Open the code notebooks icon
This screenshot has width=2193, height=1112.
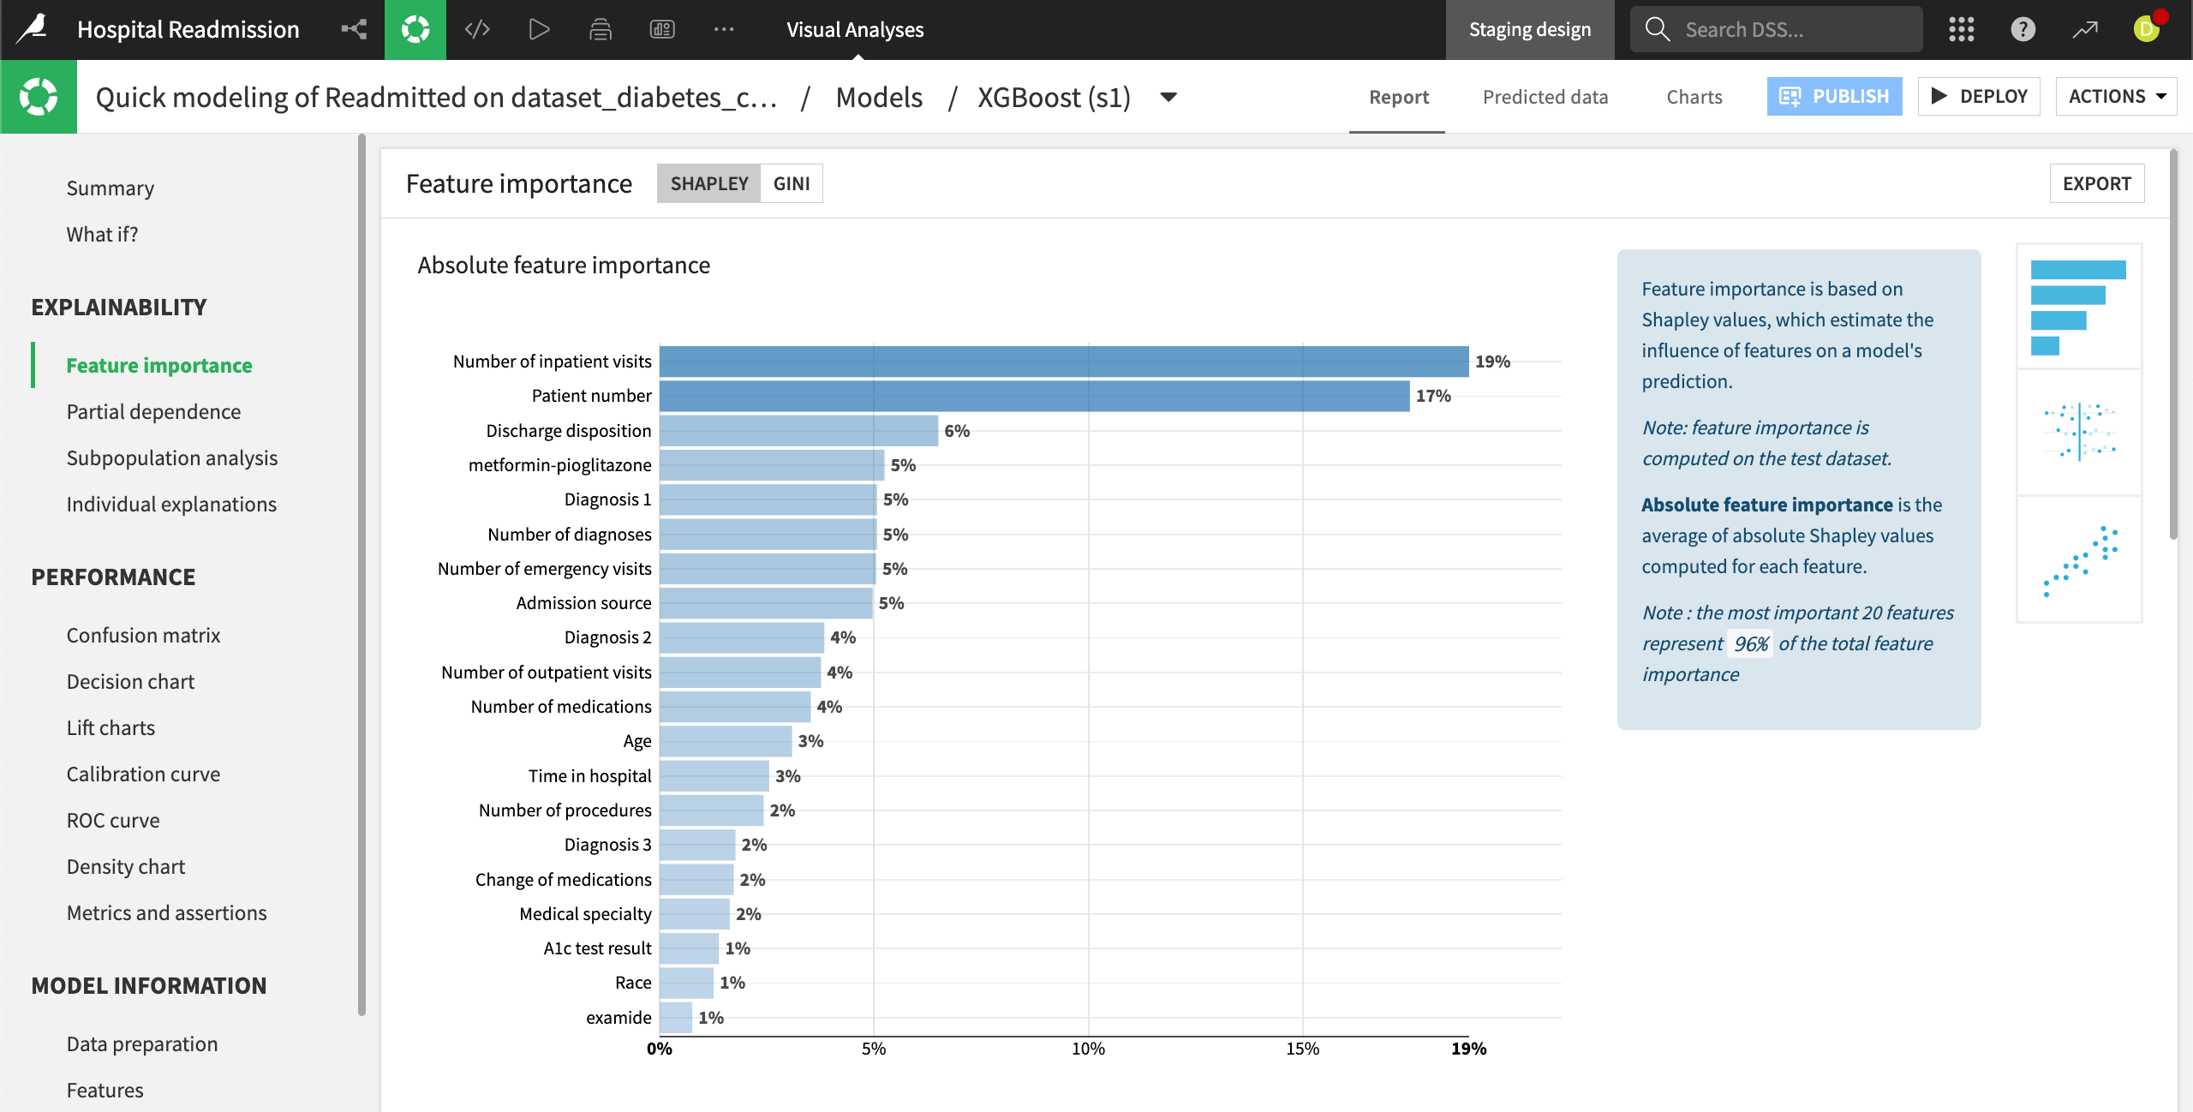(477, 28)
